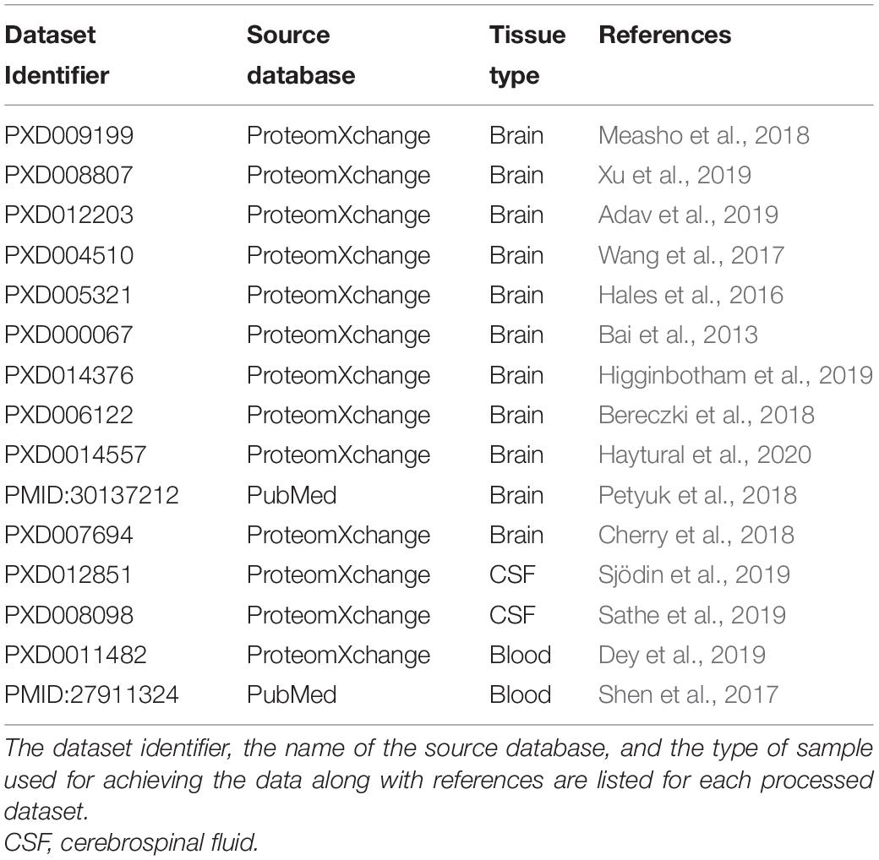The height and width of the screenshot is (860, 879).
Task: Select the Dataset Identifier column header
Action: click(x=57, y=55)
